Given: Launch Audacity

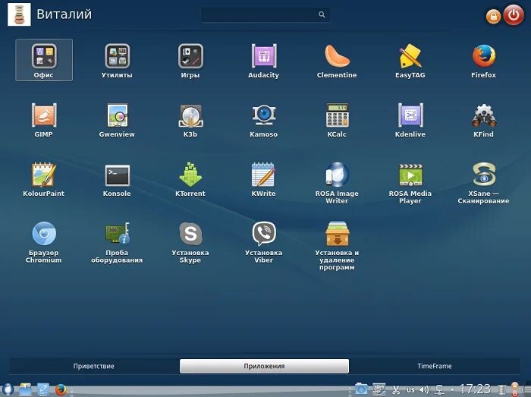Looking at the screenshot, I should point(263,60).
